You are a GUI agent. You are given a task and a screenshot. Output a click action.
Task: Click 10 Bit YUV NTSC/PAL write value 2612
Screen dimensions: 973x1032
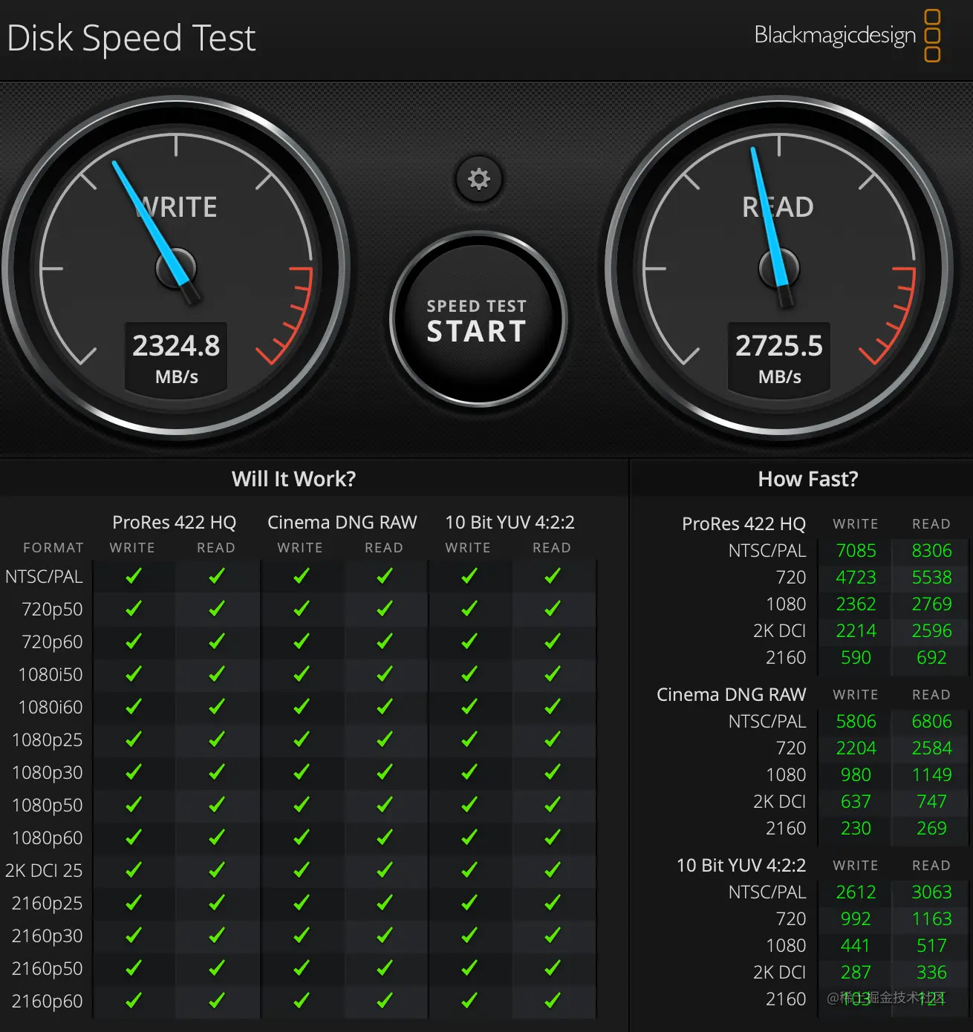856,892
